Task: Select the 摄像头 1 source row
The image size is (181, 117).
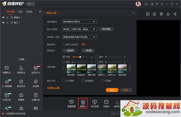Action: pos(21,17)
